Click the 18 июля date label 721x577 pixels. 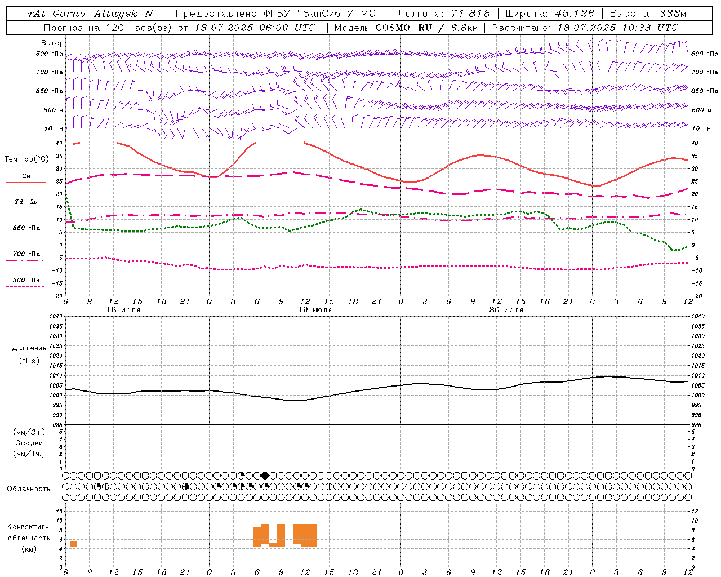click(123, 310)
